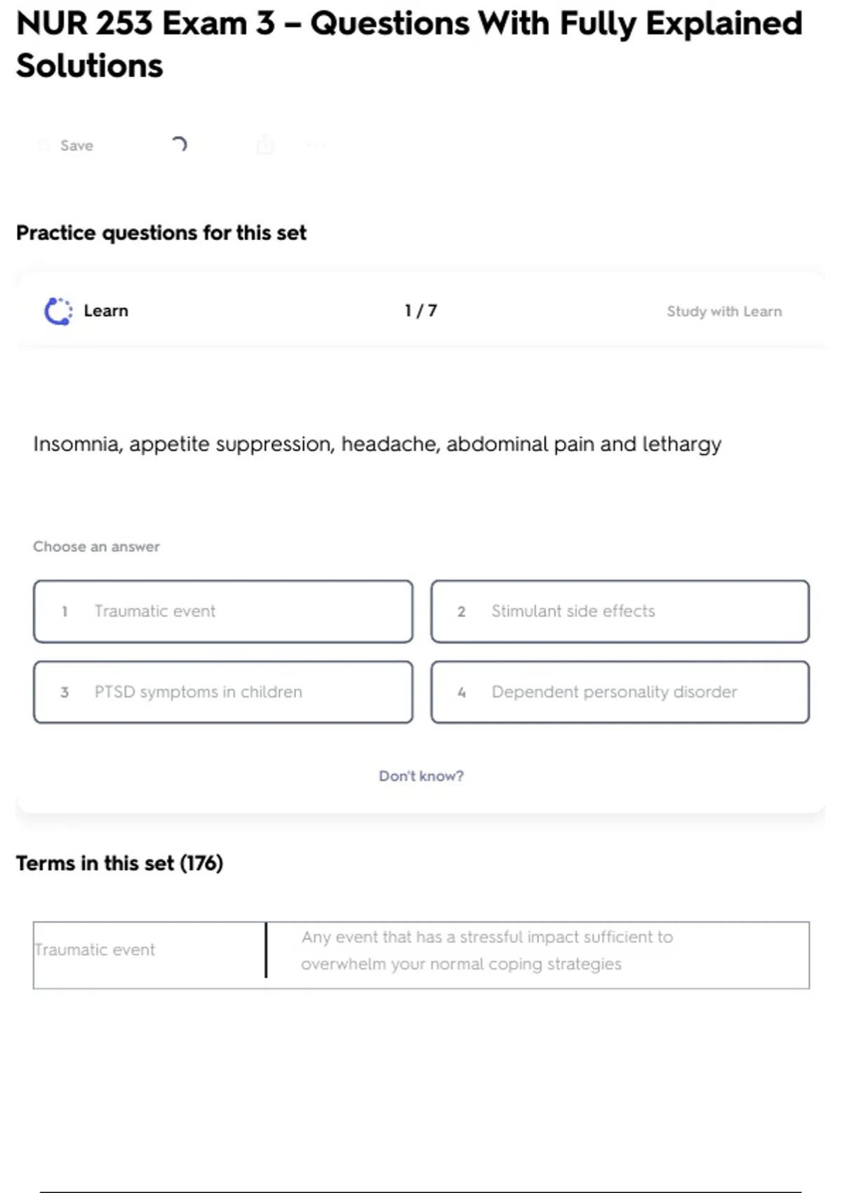Click the Traumatic event term cell
This screenshot has height=1193, width=842.
tap(95, 949)
